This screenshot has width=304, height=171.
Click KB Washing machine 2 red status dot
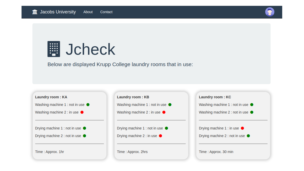(x=164, y=112)
